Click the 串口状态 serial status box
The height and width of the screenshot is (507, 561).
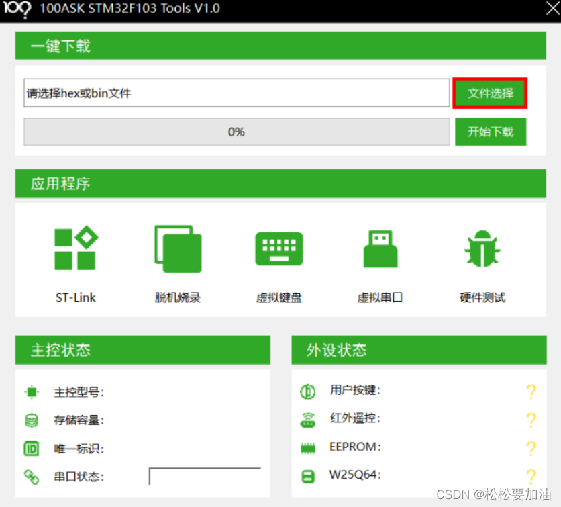click(205, 476)
